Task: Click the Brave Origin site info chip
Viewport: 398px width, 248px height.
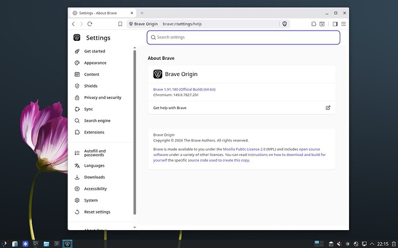Action: coord(144,24)
